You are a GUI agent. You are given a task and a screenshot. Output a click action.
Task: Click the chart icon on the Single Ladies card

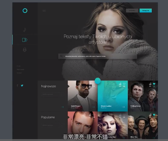point(120,84)
